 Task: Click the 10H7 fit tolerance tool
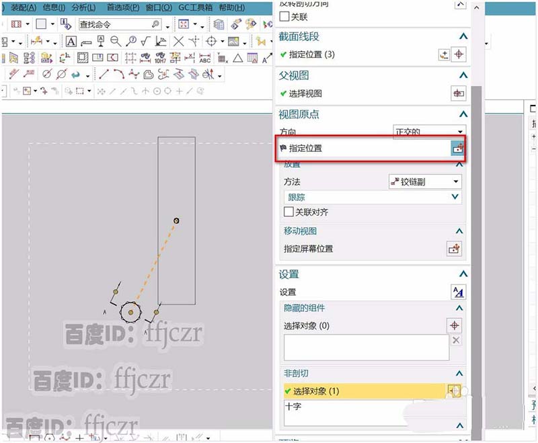(x=160, y=58)
